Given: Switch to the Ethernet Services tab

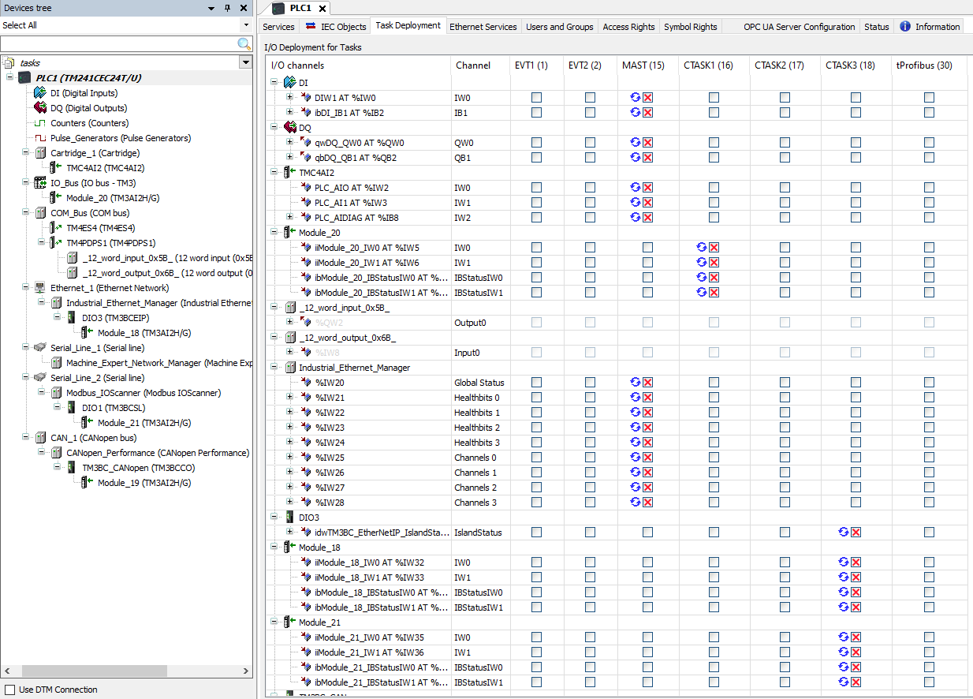Looking at the screenshot, I should pyautogui.click(x=483, y=27).
